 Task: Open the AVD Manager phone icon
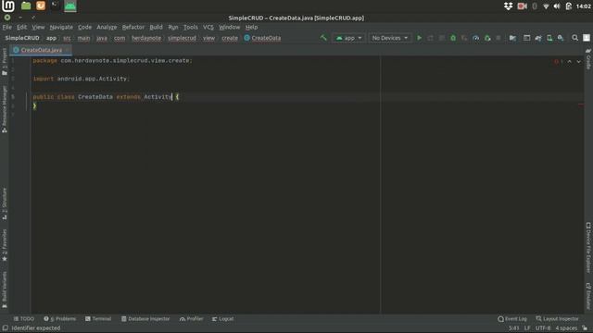click(549, 38)
